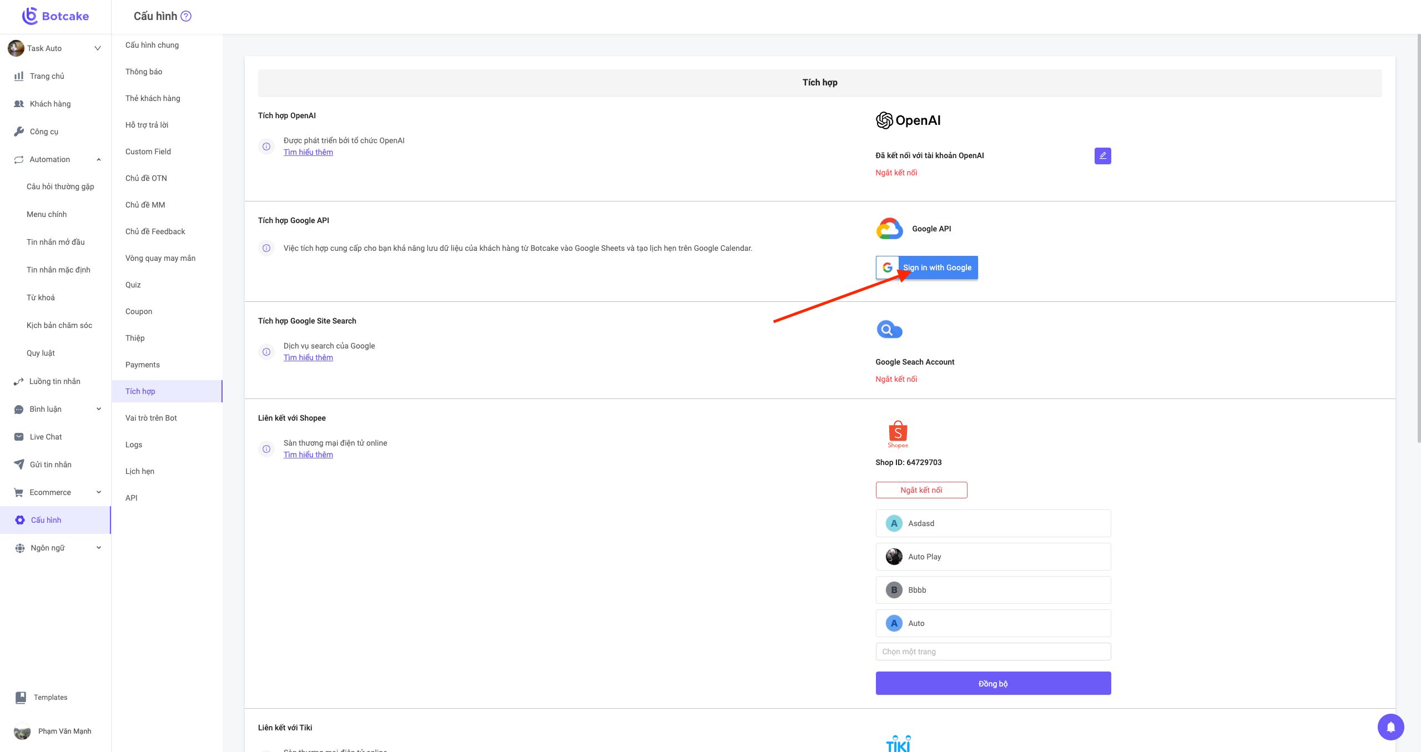
Task: Open the Custom Field settings tab
Action: [148, 152]
